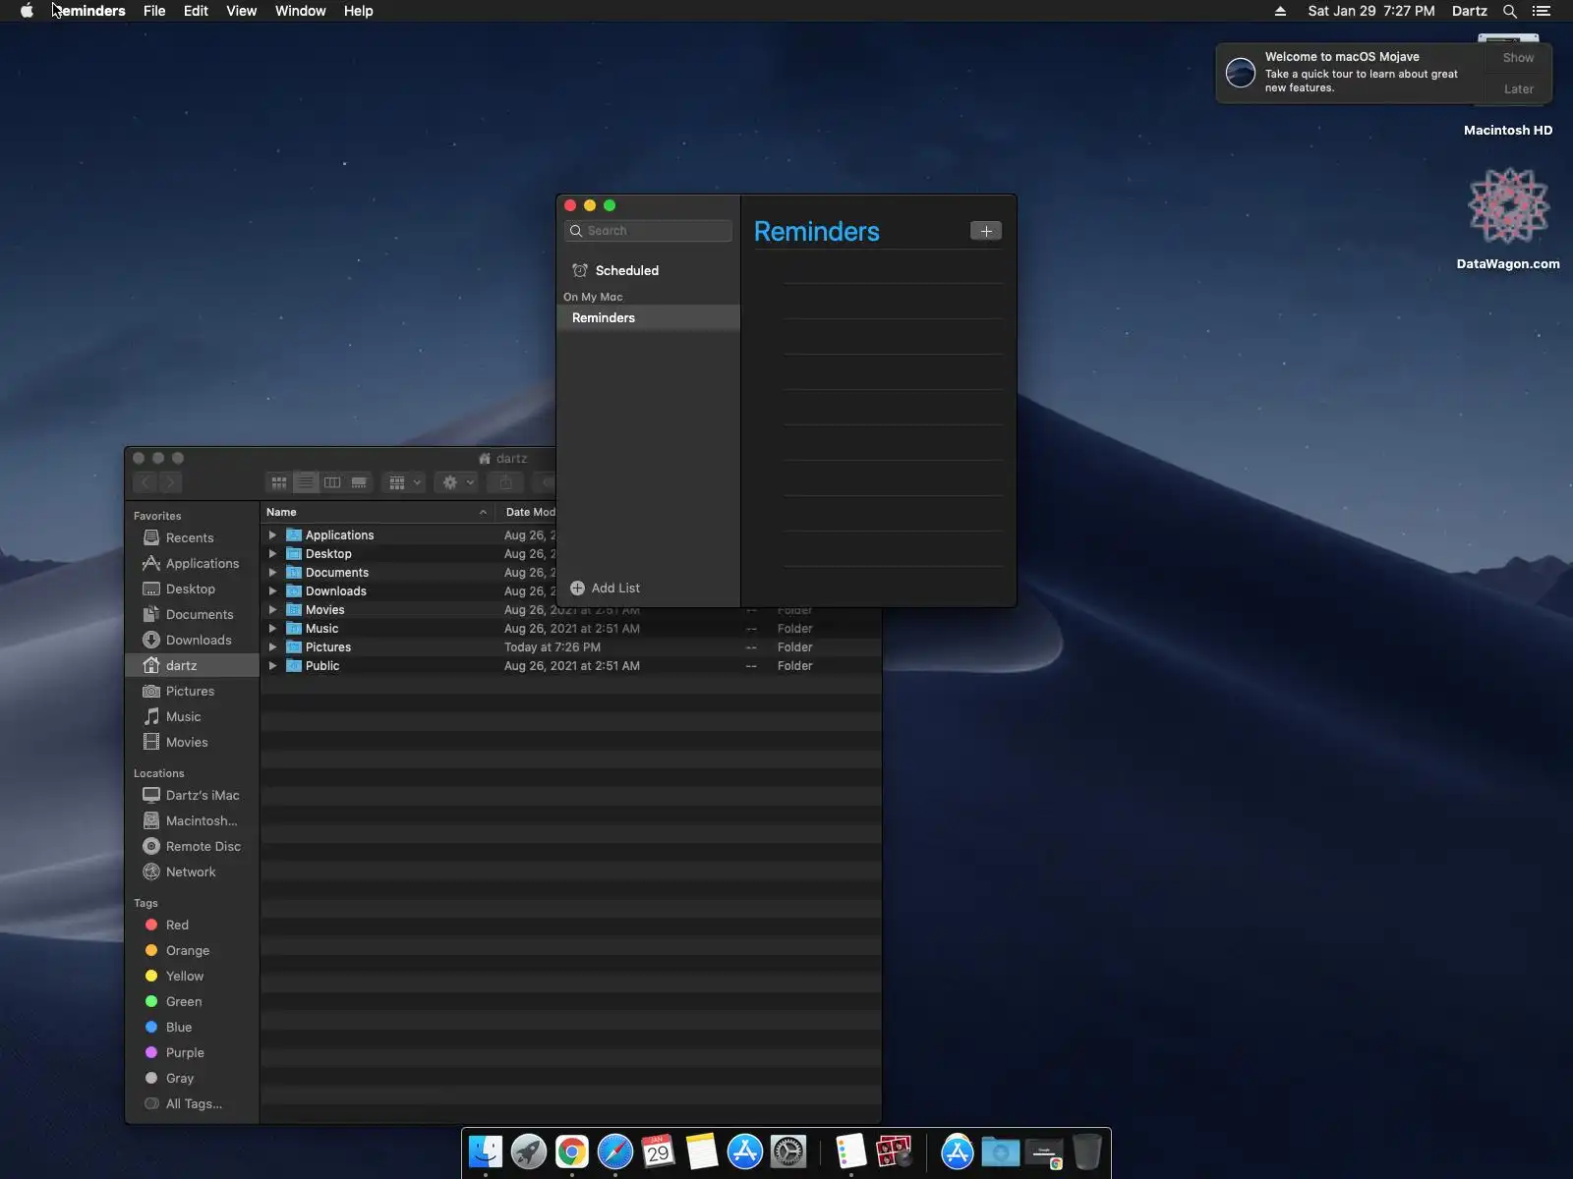This screenshot has height=1179, width=1573.
Task: Open the Finder action gear dropdown
Action: pyautogui.click(x=457, y=481)
